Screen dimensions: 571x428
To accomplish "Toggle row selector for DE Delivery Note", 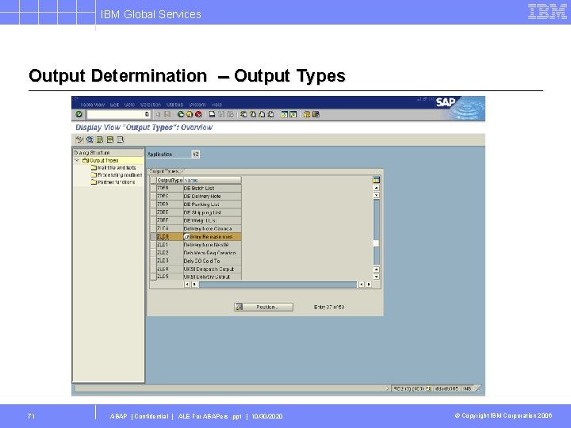I will pyautogui.click(x=153, y=197).
